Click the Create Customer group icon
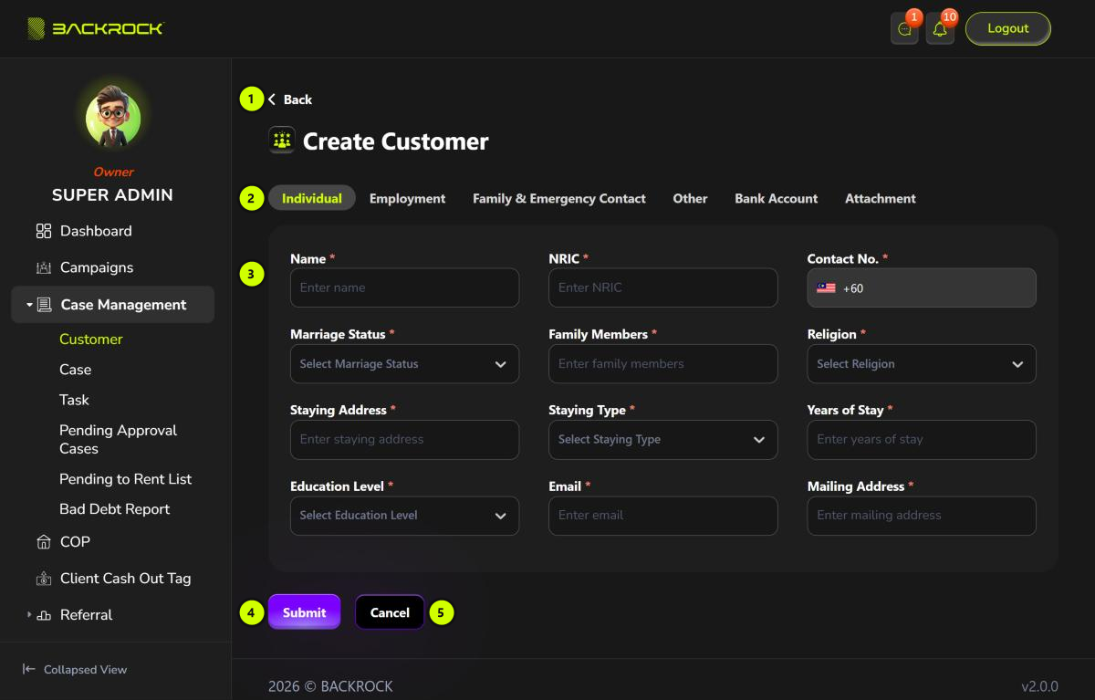This screenshot has height=700, width=1095. [282, 141]
